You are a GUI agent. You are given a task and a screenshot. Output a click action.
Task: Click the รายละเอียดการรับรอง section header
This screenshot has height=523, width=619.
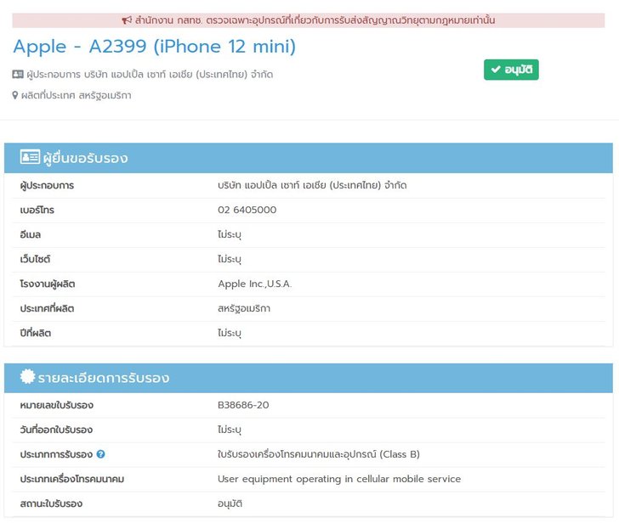coord(309,378)
